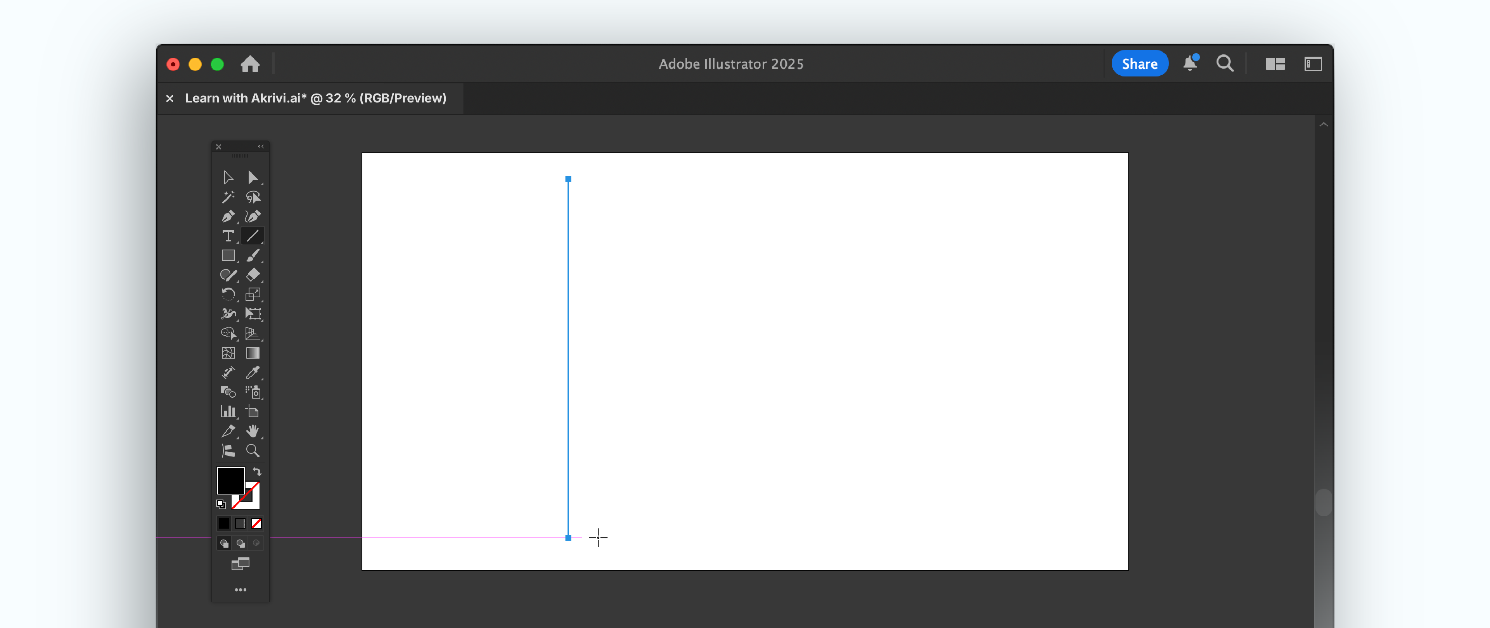This screenshot has height=628, width=1490.
Task: Select the Scale tool
Action: click(253, 295)
